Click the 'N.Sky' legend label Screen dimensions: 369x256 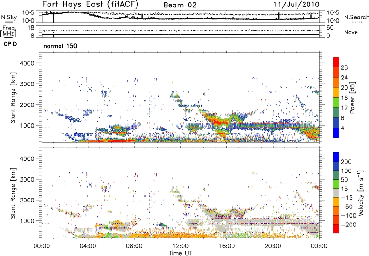[x=9, y=17]
